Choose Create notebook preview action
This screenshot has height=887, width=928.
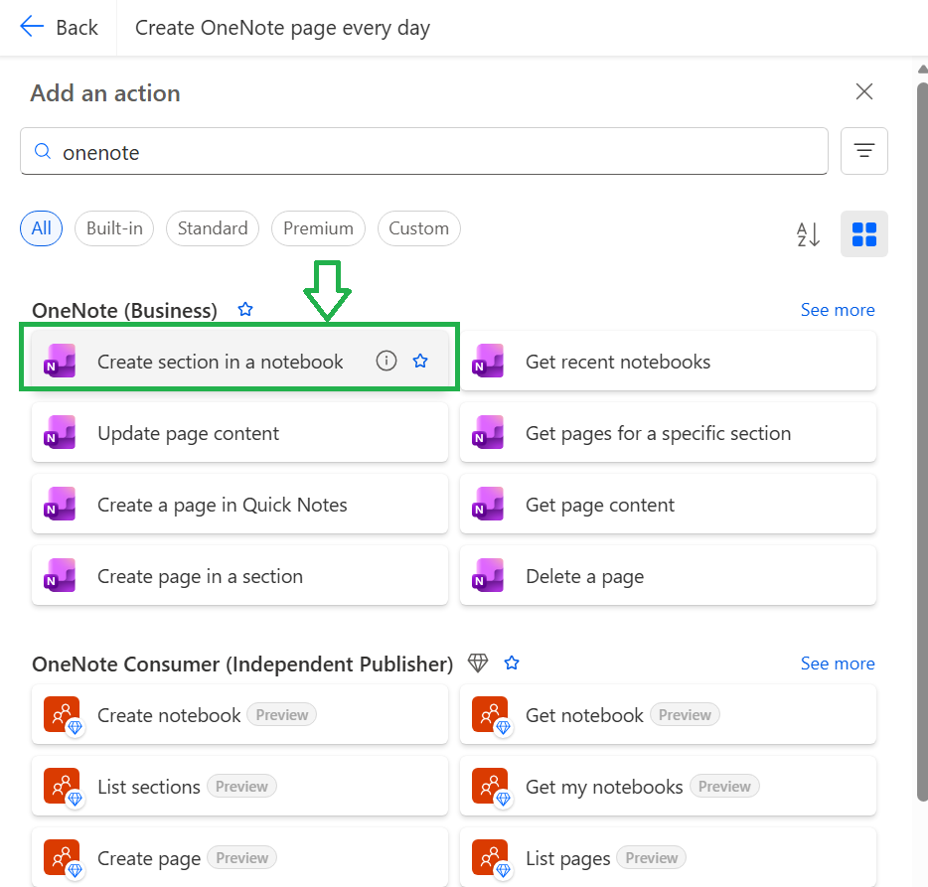click(239, 715)
